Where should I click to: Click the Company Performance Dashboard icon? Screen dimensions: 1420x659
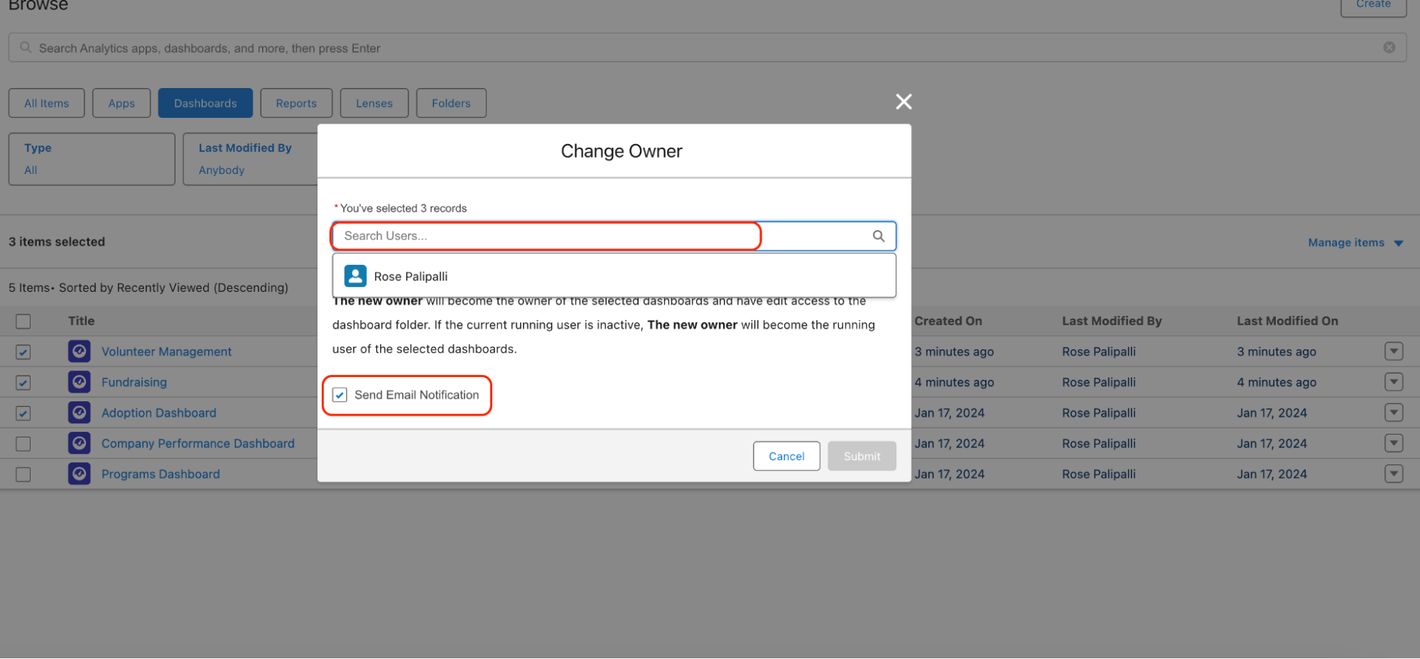pos(80,443)
